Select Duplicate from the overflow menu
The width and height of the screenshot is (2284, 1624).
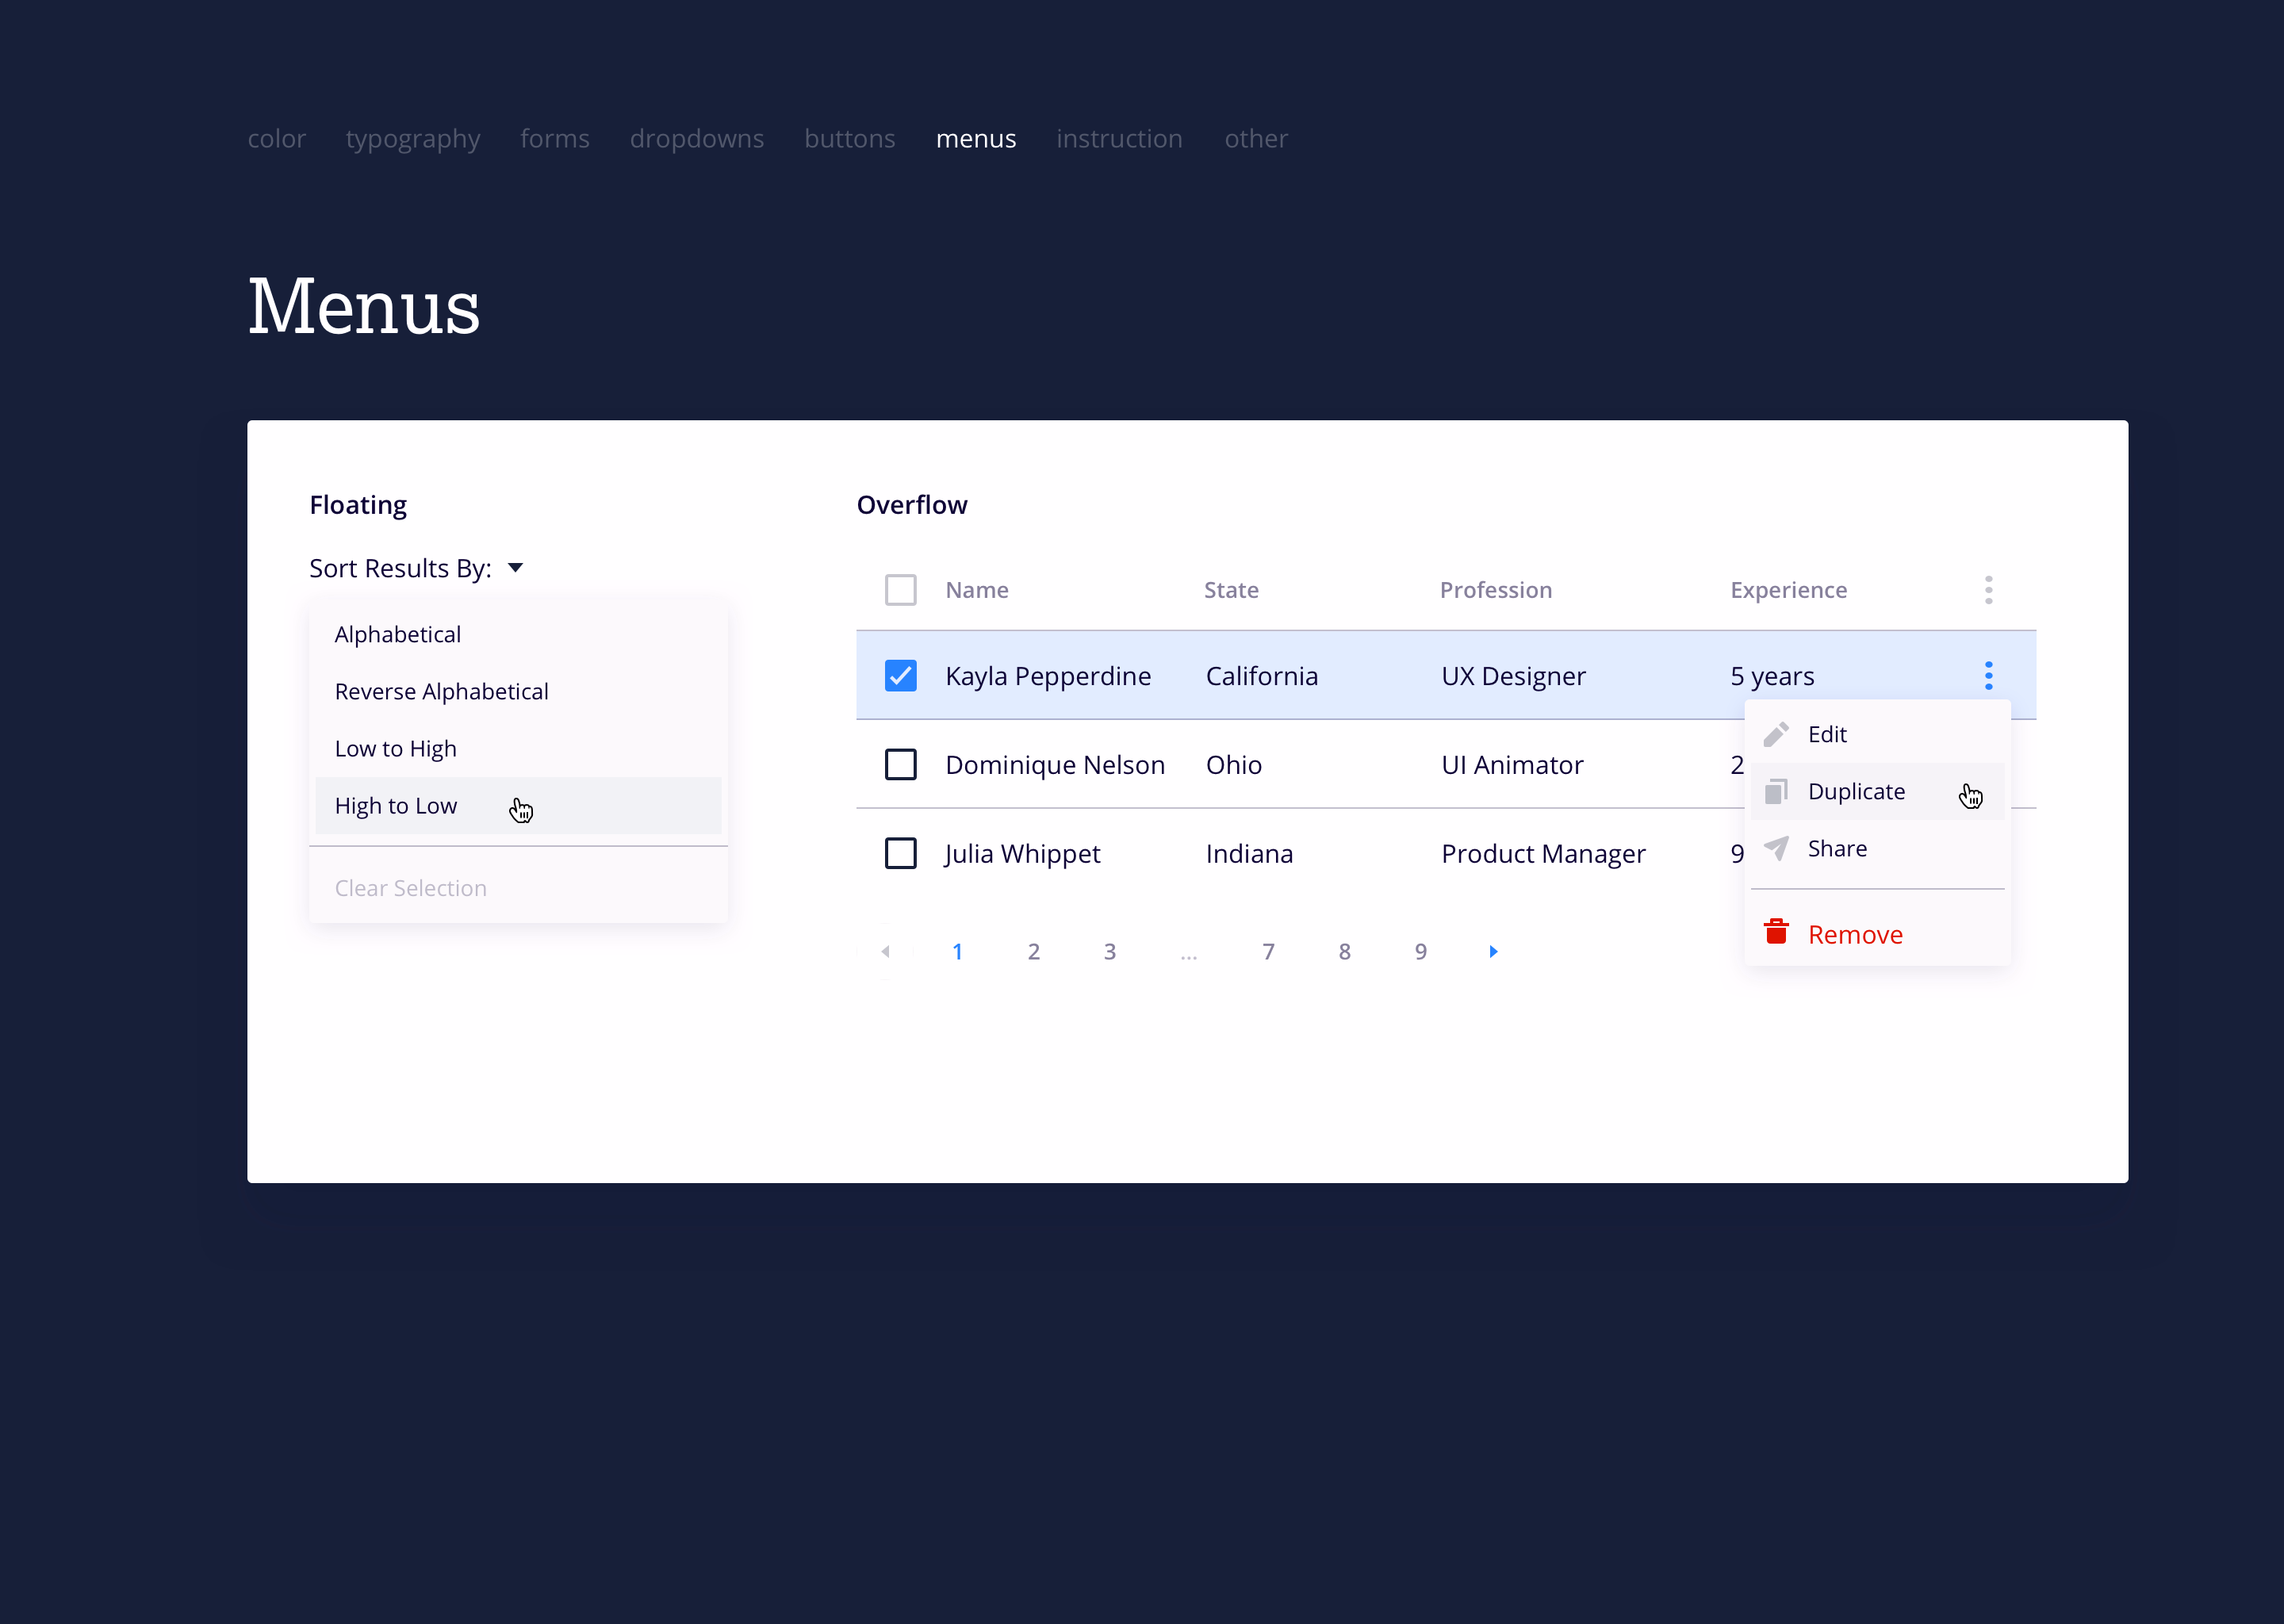tap(1856, 790)
